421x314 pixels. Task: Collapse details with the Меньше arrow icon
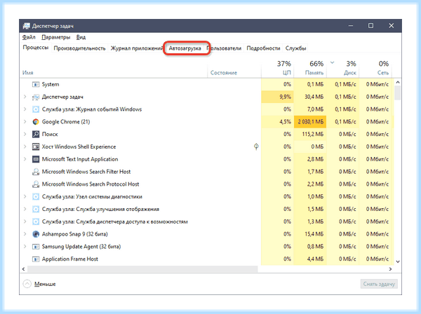[27, 284]
